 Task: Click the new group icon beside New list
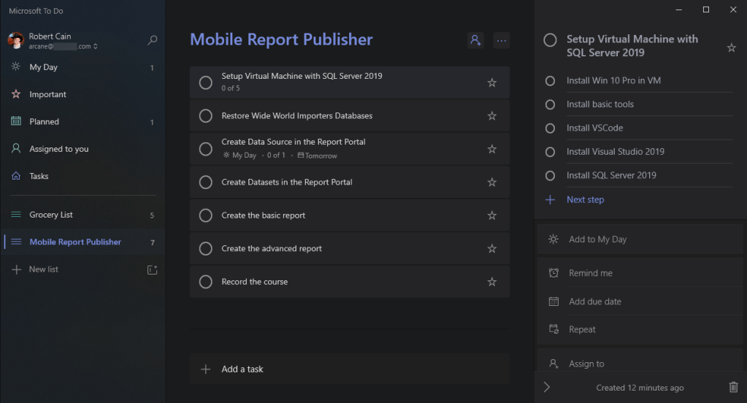coord(152,269)
